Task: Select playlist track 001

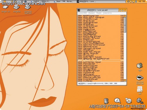Action: coord(101,16)
